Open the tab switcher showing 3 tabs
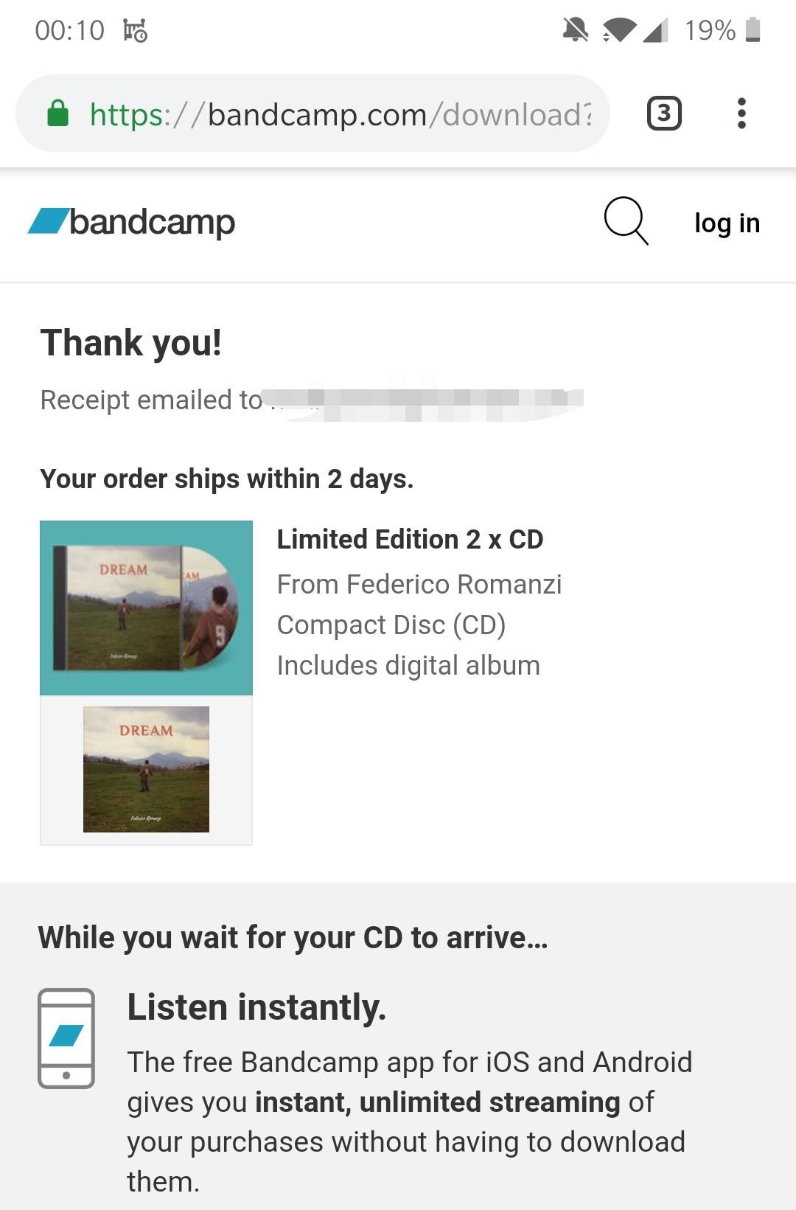The image size is (796, 1210). [664, 114]
